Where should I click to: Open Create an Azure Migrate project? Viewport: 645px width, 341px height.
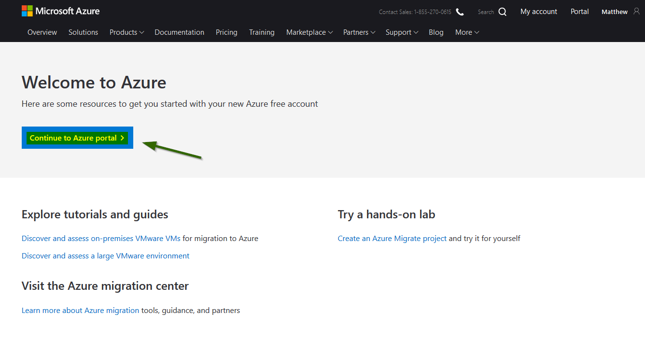coord(392,238)
